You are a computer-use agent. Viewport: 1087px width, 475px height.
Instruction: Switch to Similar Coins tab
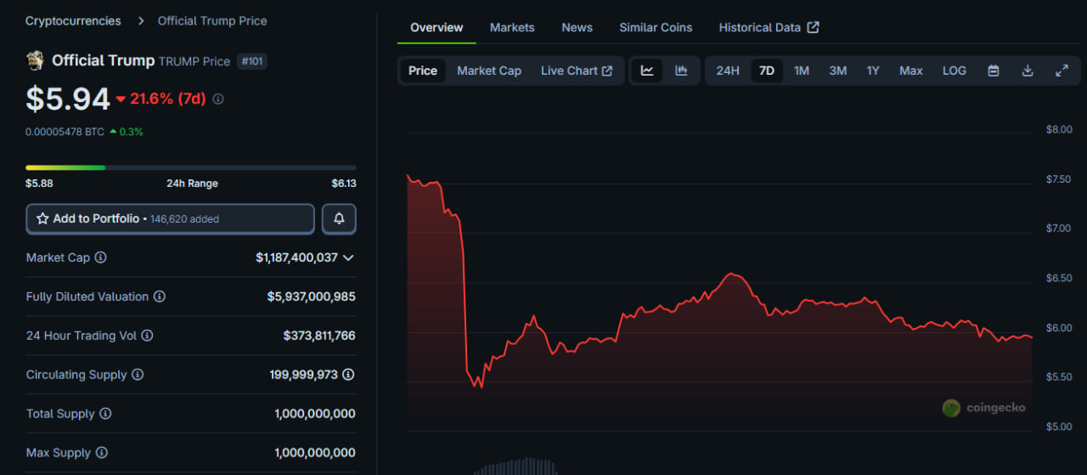point(656,27)
